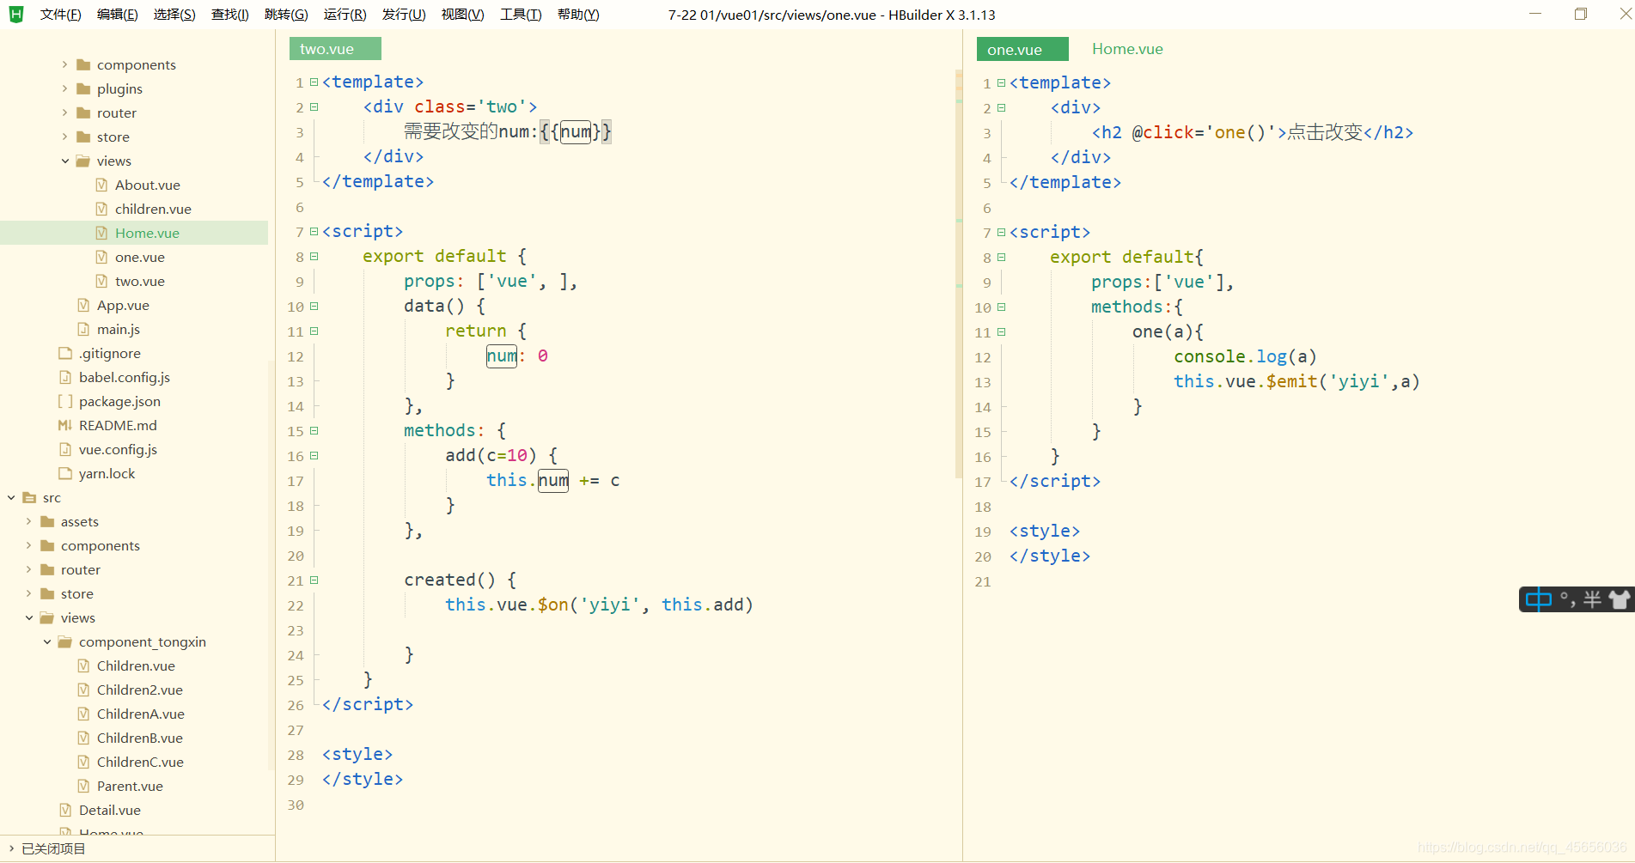The width and height of the screenshot is (1635, 863).
Task: Open the 视图(V) menu
Action: pos(462,15)
